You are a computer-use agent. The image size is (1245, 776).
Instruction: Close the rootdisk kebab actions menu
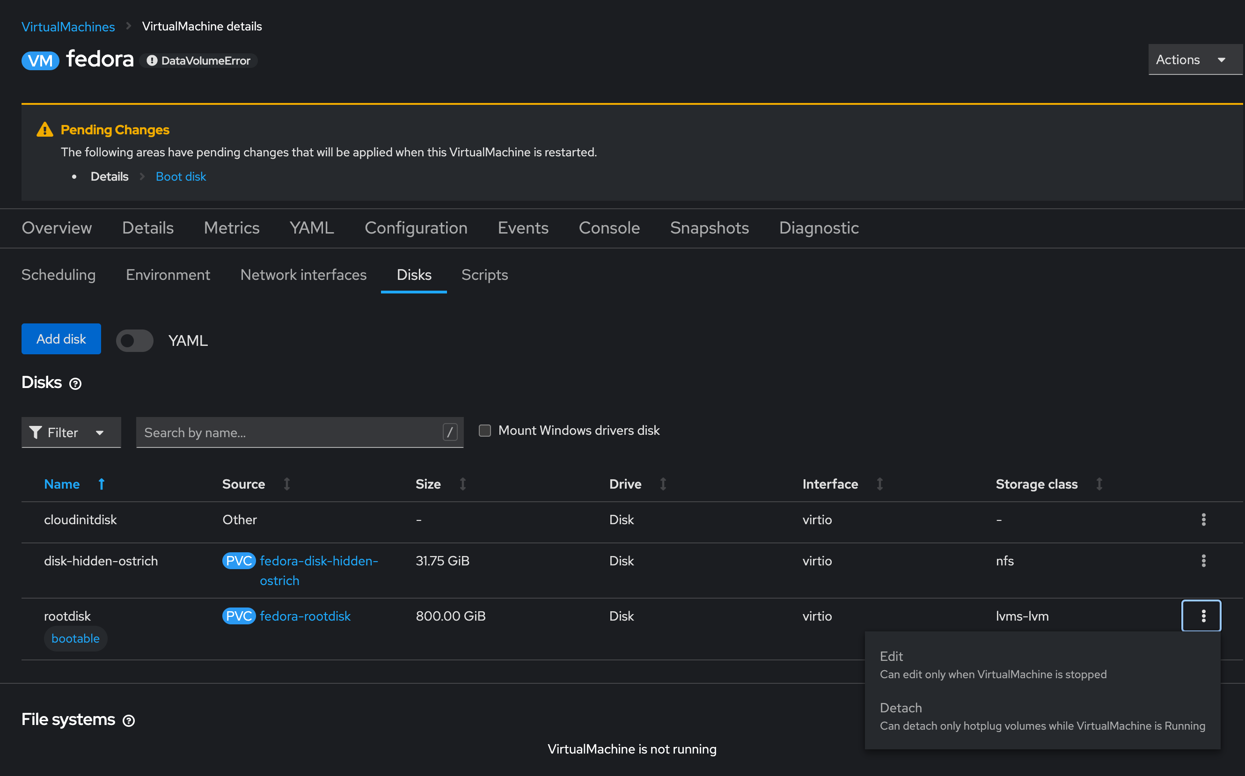pyautogui.click(x=1201, y=615)
